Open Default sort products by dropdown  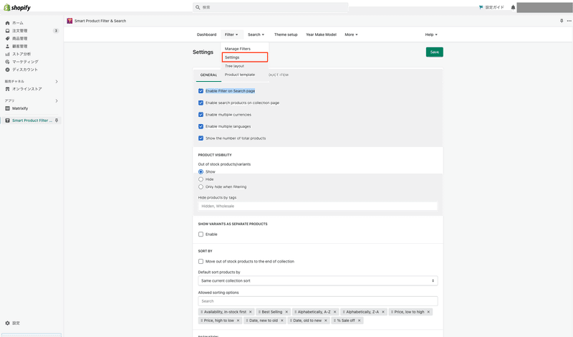(x=317, y=280)
